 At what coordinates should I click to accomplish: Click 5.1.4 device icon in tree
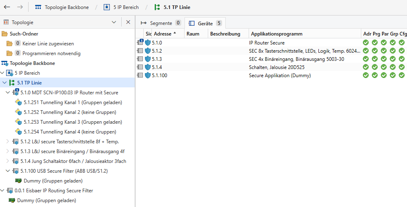coord(16,161)
